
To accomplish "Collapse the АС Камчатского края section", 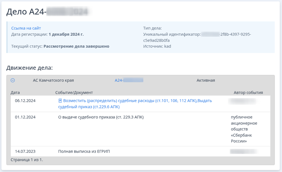I will point(13,80).
